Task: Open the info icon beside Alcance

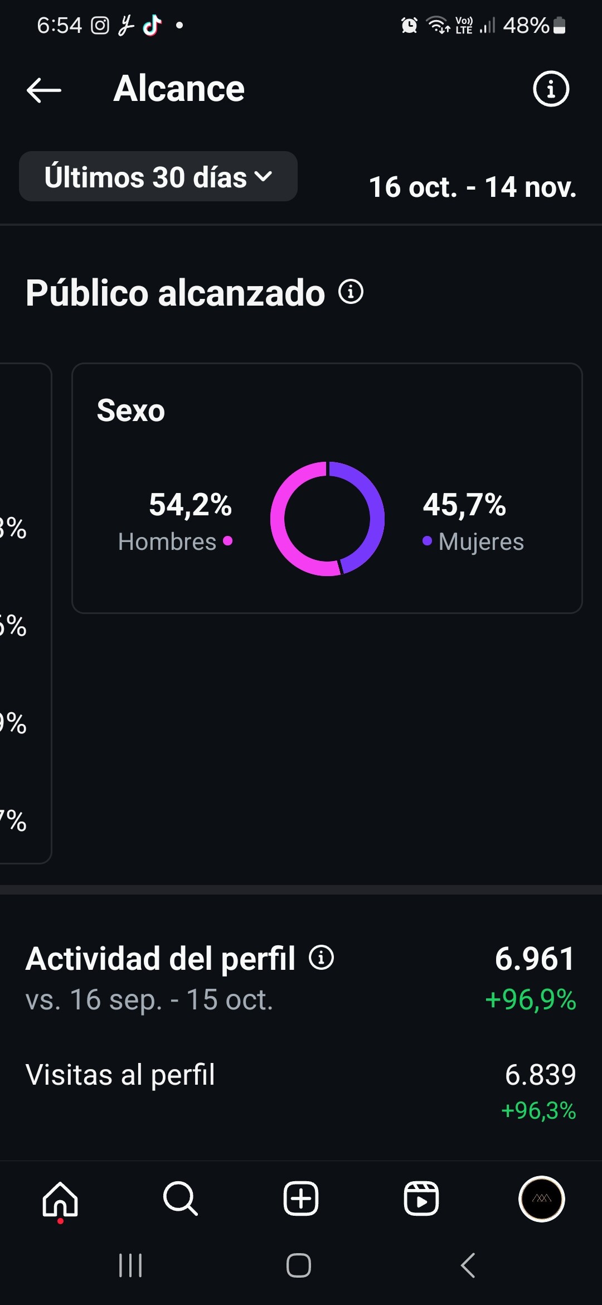Action: 551,89
